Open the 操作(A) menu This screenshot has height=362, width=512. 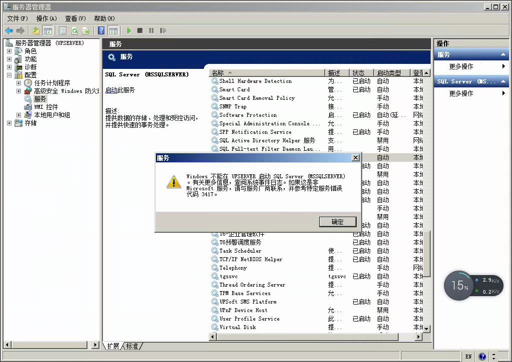[x=46, y=18]
